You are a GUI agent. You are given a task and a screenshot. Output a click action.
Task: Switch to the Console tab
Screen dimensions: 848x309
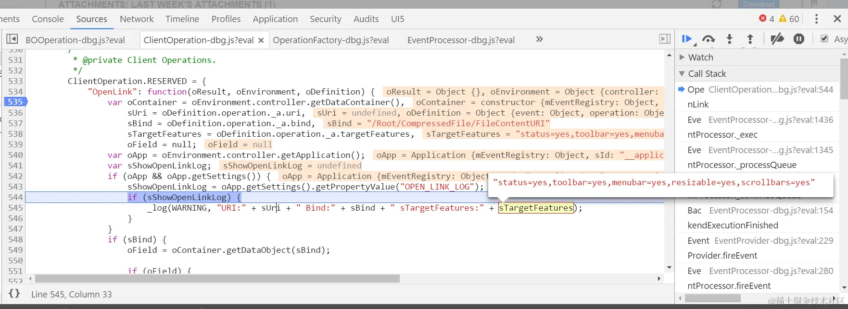click(48, 19)
